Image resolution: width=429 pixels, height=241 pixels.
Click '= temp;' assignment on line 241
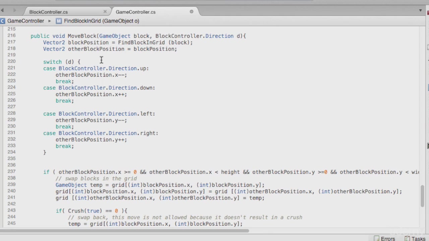[x=253, y=198]
